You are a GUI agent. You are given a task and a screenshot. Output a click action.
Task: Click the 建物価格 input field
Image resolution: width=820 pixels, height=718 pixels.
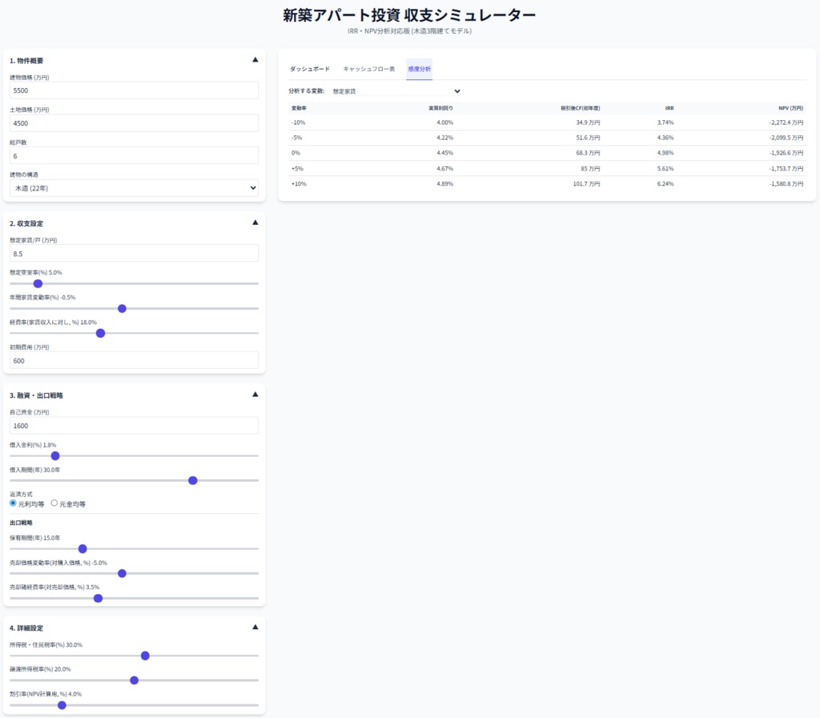click(x=133, y=90)
